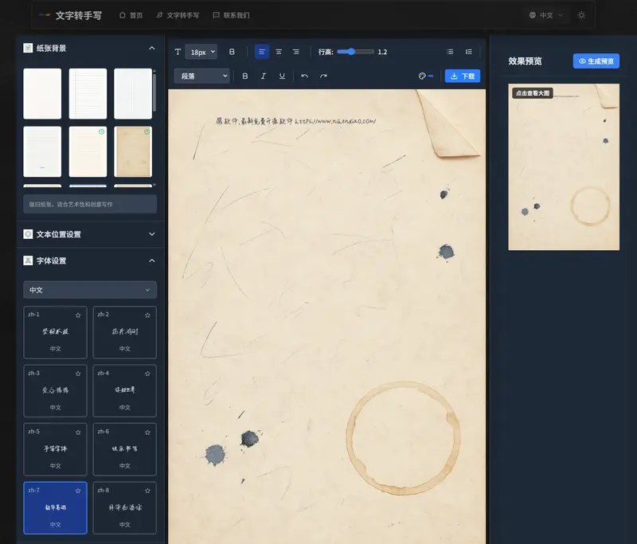Viewport: 637px width, 544px height.
Task: Go to 首页 in the top navigation
Action: coord(131,15)
